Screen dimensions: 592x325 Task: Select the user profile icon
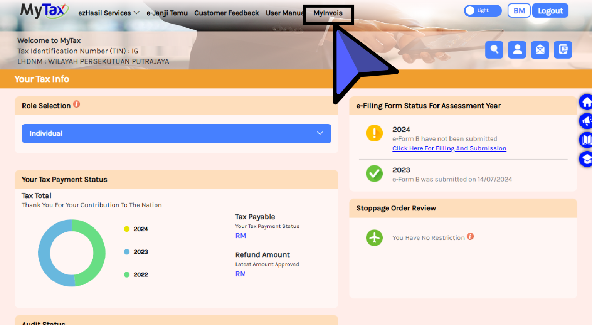point(517,50)
